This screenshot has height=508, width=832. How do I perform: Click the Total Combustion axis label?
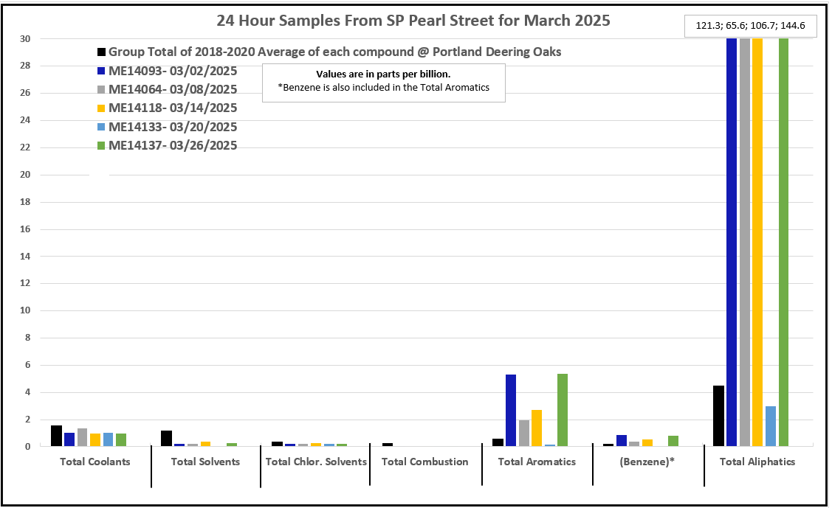[425, 462]
